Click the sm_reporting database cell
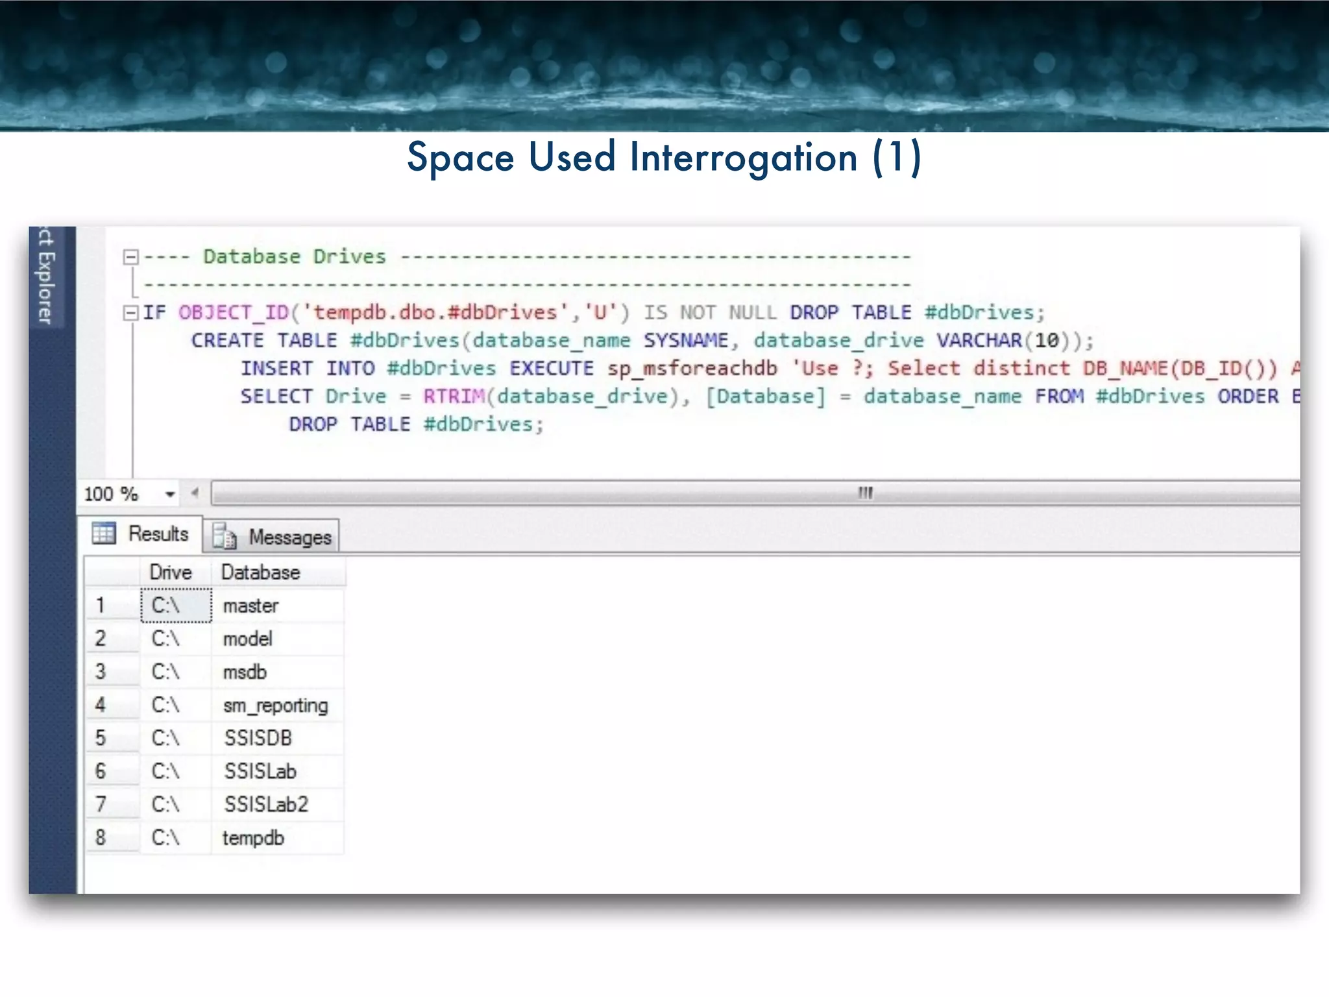Viewport: 1329px width, 997px height. point(276,705)
